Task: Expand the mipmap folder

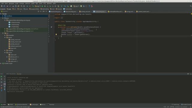Action: 5,50
